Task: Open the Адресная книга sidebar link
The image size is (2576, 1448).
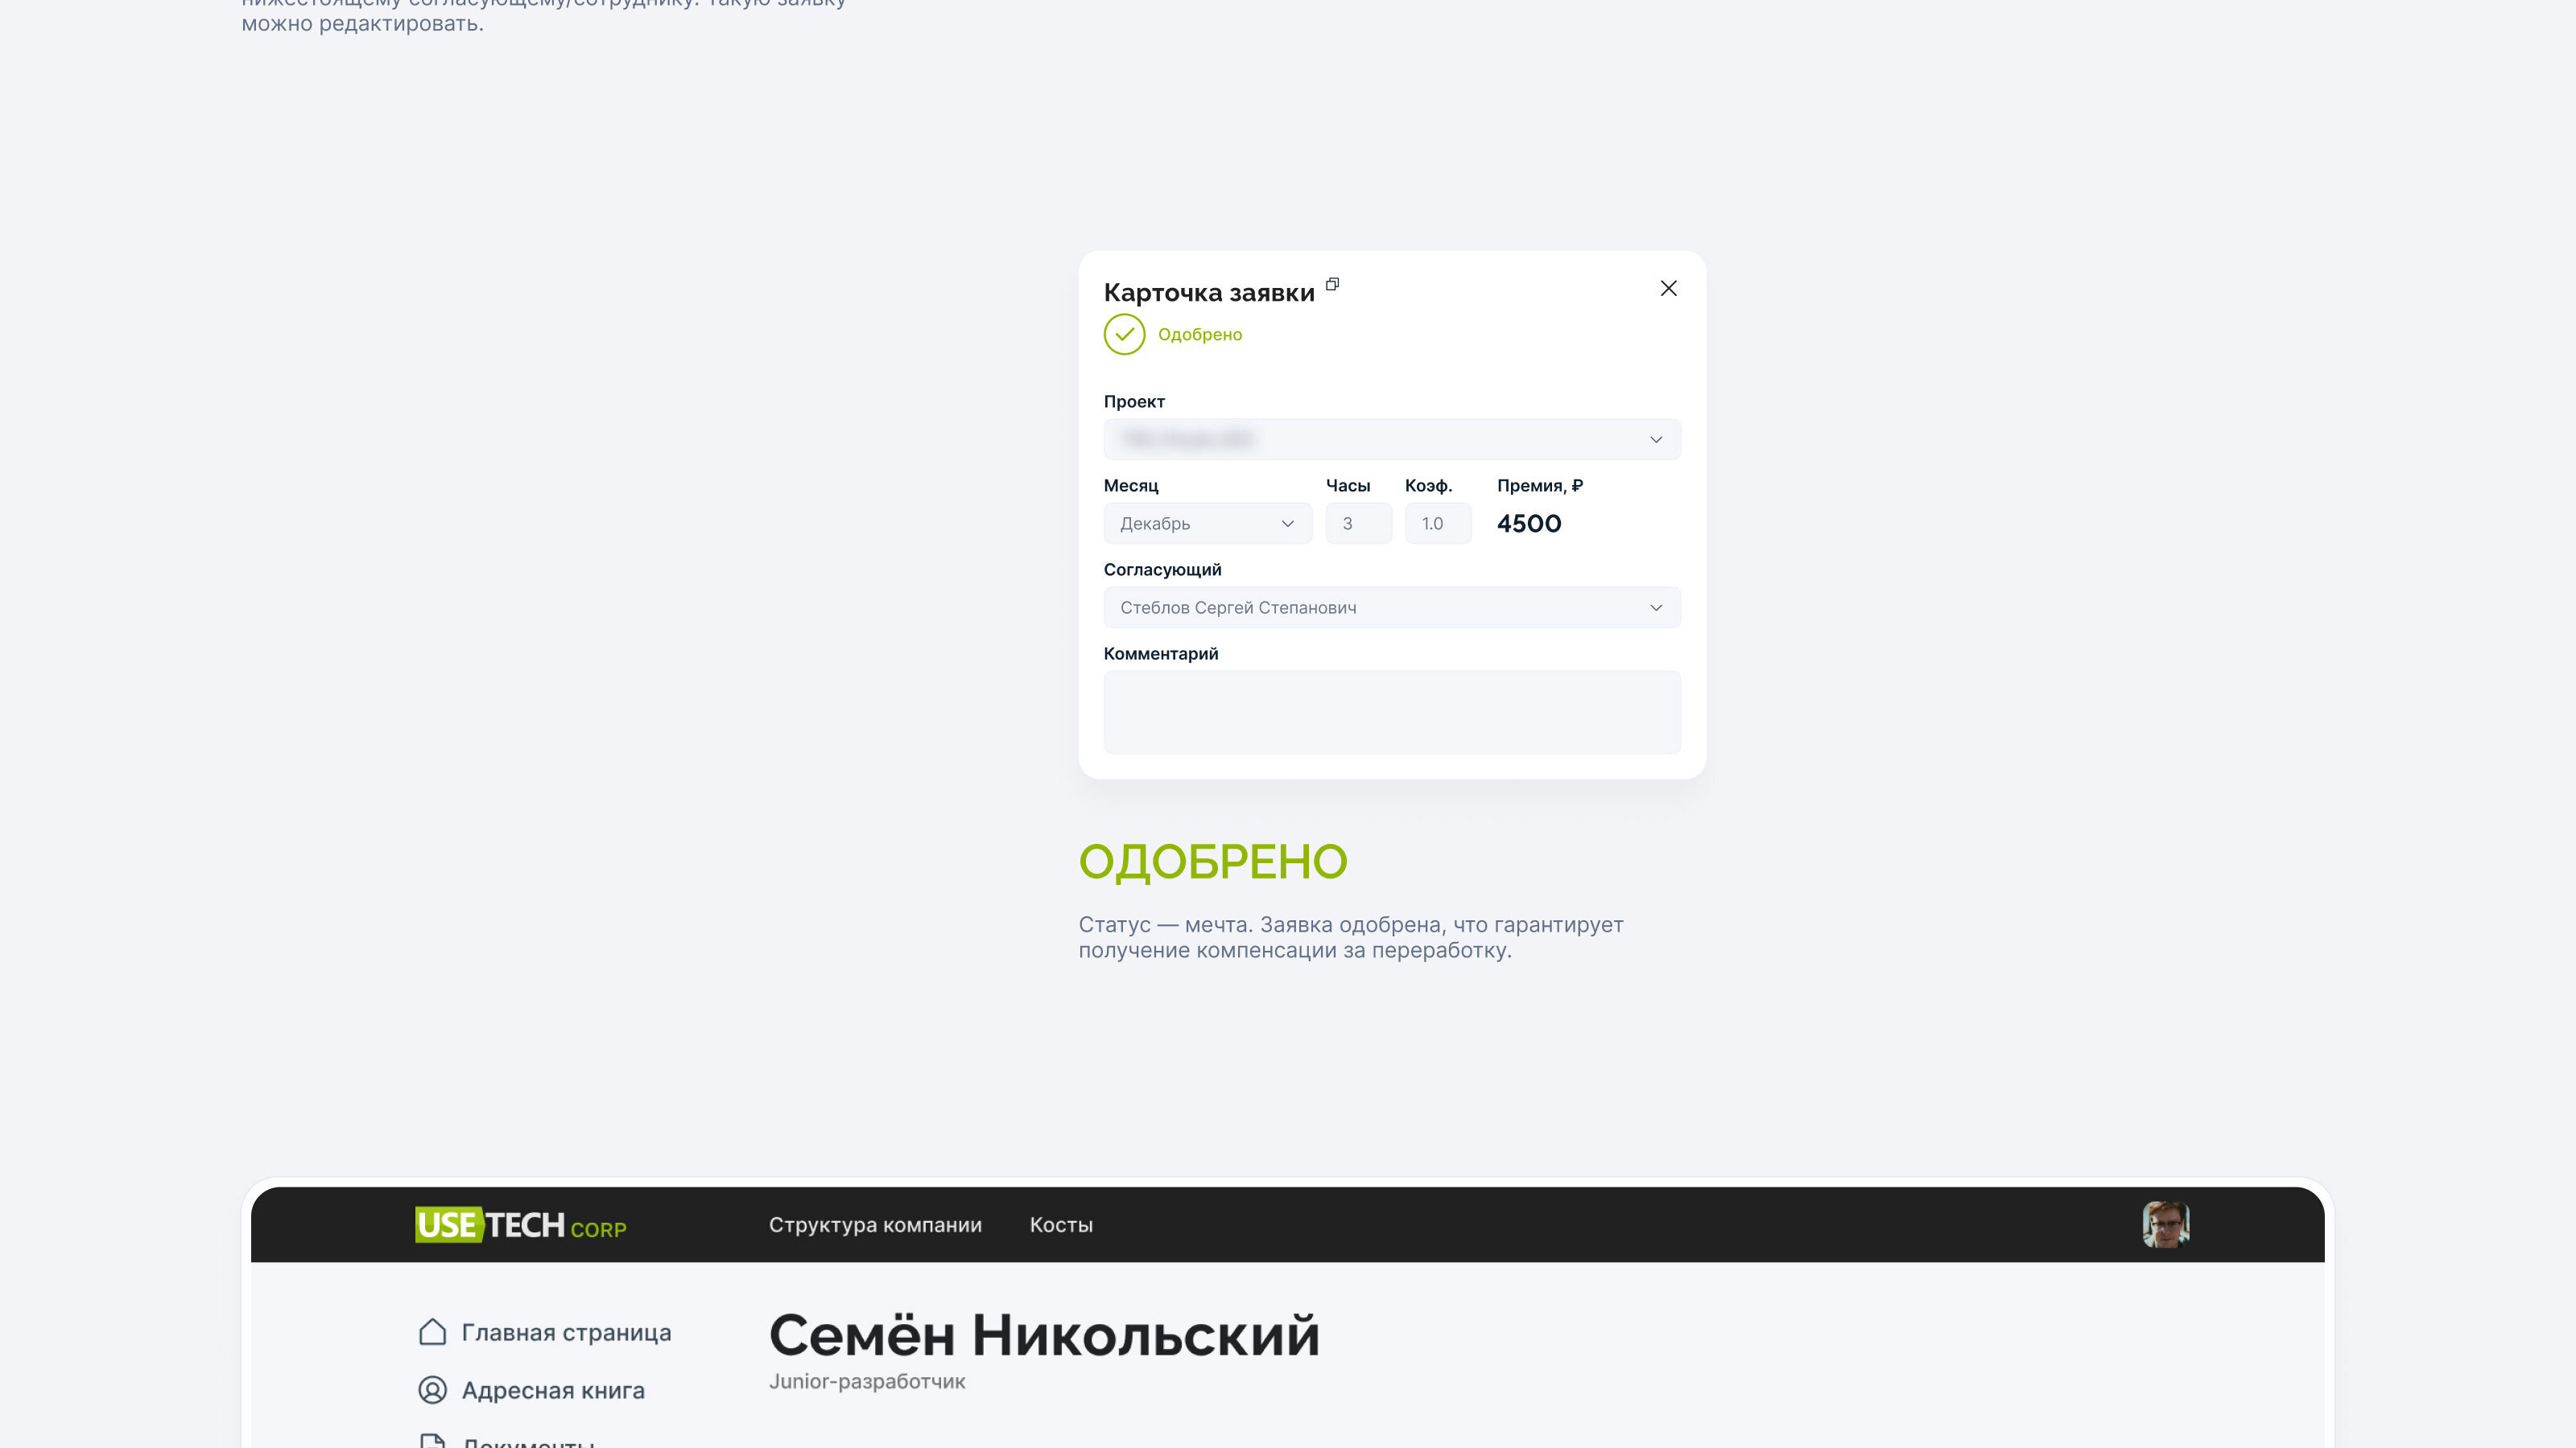Action: [x=553, y=1391]
